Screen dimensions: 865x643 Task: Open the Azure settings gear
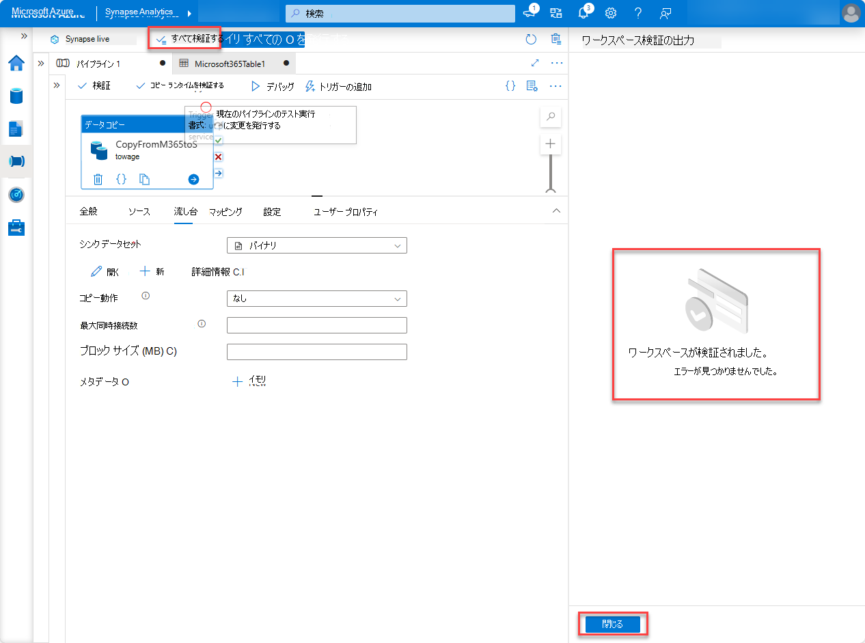click(x=610, y=13)
